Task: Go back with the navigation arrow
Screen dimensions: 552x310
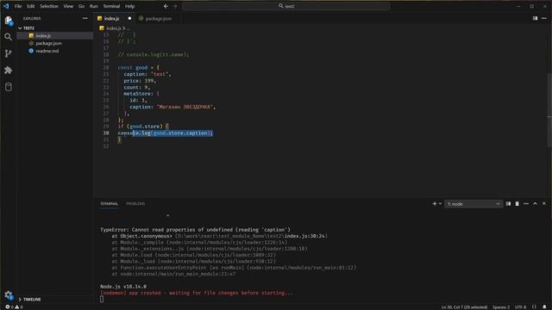Action: coord(166,6)
